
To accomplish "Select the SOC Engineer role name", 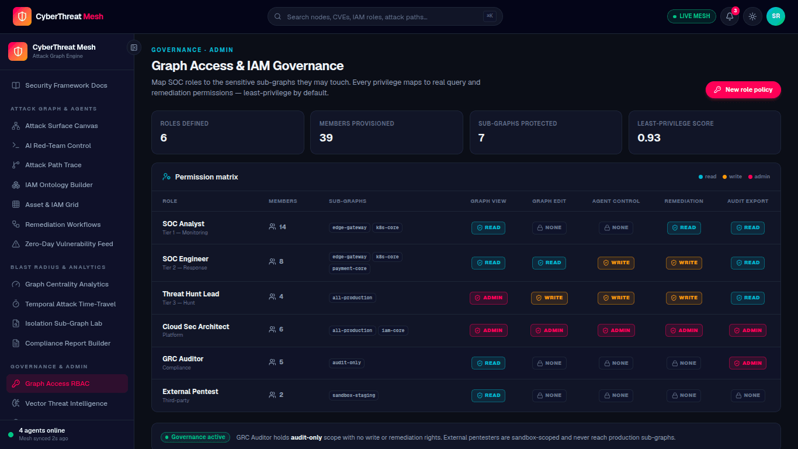I will pyautogui.click(x=185, y=259).
